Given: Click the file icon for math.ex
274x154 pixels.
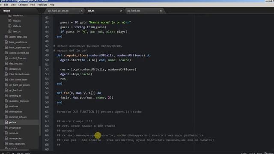Looking at the screenshot, I should coord(6,106).
